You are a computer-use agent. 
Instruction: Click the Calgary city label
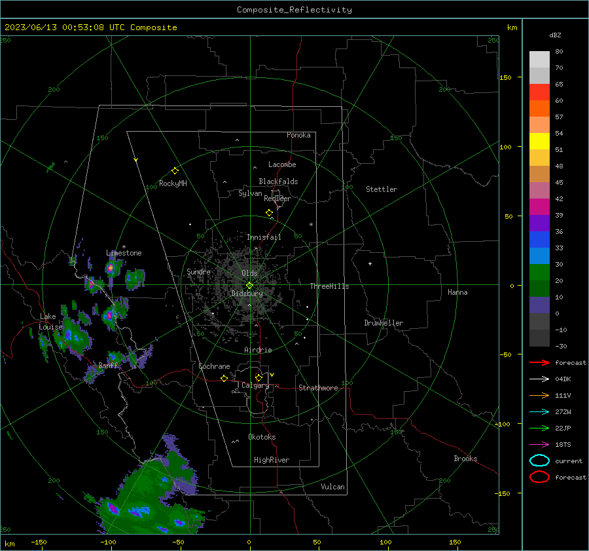255,385
